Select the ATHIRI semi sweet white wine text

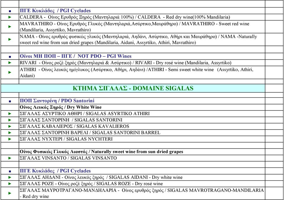[137, 72]
